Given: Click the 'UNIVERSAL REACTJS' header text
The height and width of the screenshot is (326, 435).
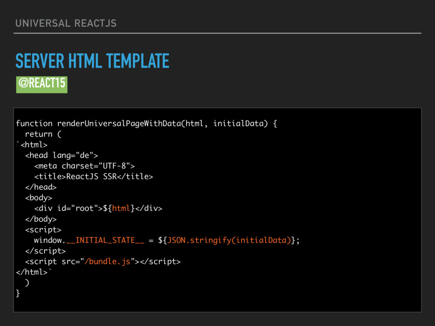Looking at the screenshot, I should pos(66,23).
